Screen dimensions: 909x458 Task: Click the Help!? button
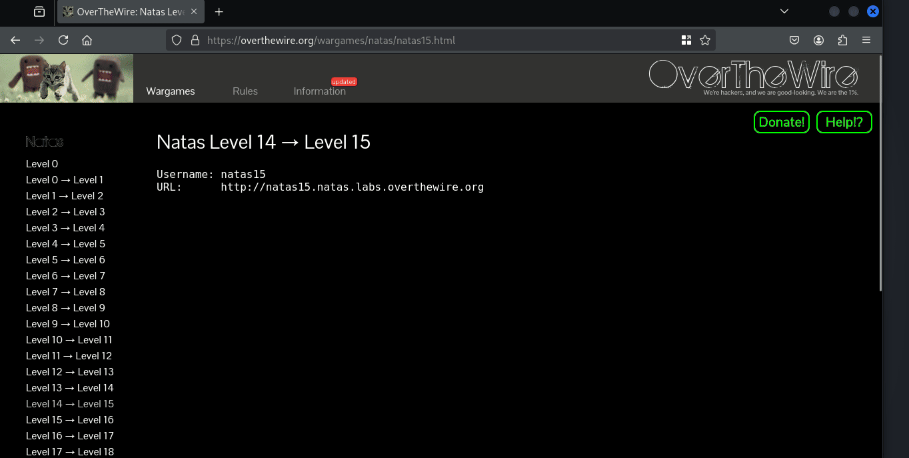(844, 122)
